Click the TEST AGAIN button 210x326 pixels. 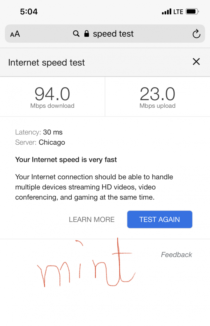click(x=160, y=219)
